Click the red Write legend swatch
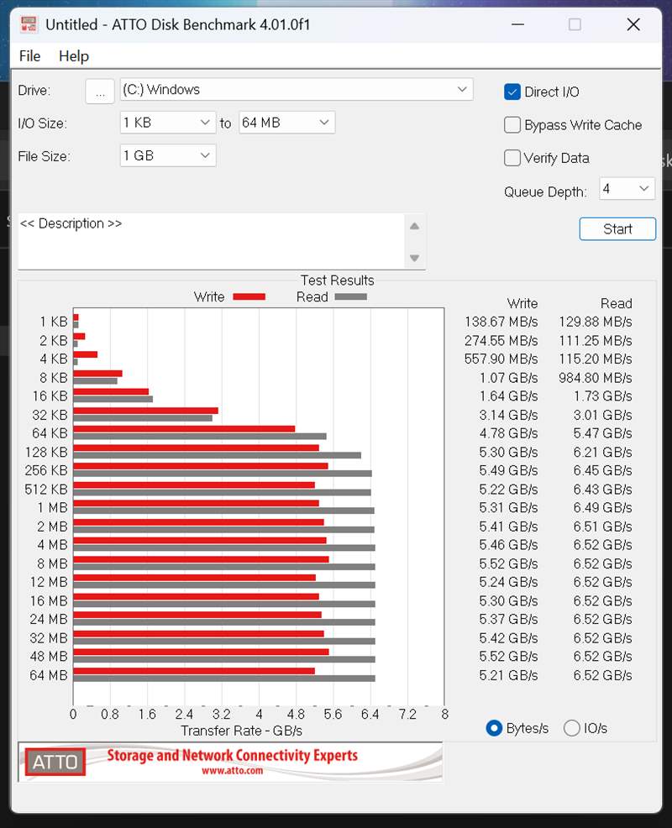Image resolution: width=672 pixels, height=828 pixels. (249, 296)
